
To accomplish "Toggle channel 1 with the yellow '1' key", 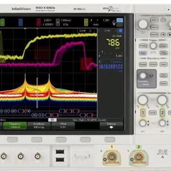I will pos(143,113).
